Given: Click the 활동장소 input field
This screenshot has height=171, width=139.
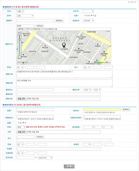Looking at the screenshot, I should (35, 90).
